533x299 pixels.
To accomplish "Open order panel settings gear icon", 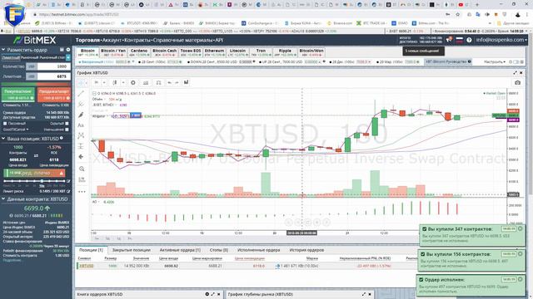I will tap(68, 50).
